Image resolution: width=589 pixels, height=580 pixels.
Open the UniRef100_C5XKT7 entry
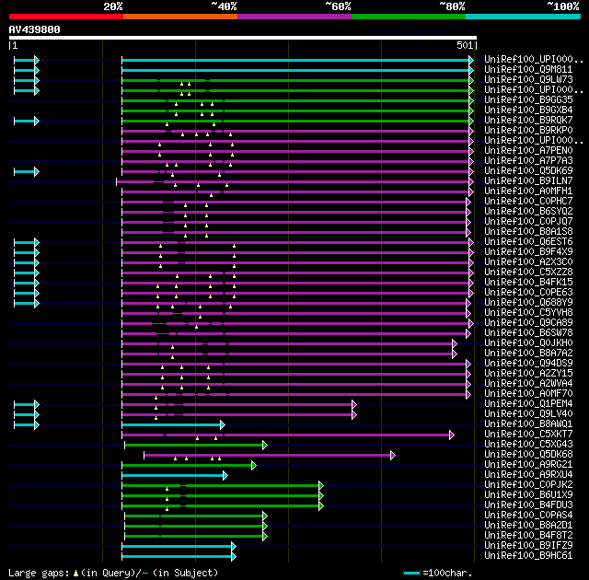(x=528, y=435)
